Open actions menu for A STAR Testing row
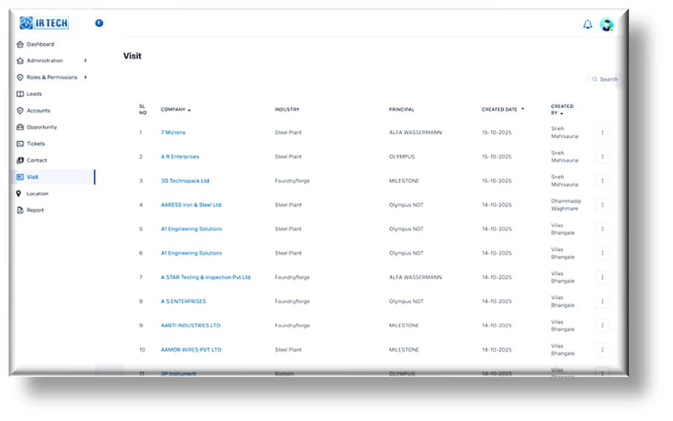The width and height of the screenshot is (673, 421). click(602, 278)
